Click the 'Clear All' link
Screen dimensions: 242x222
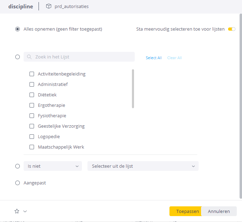point(174,58)
